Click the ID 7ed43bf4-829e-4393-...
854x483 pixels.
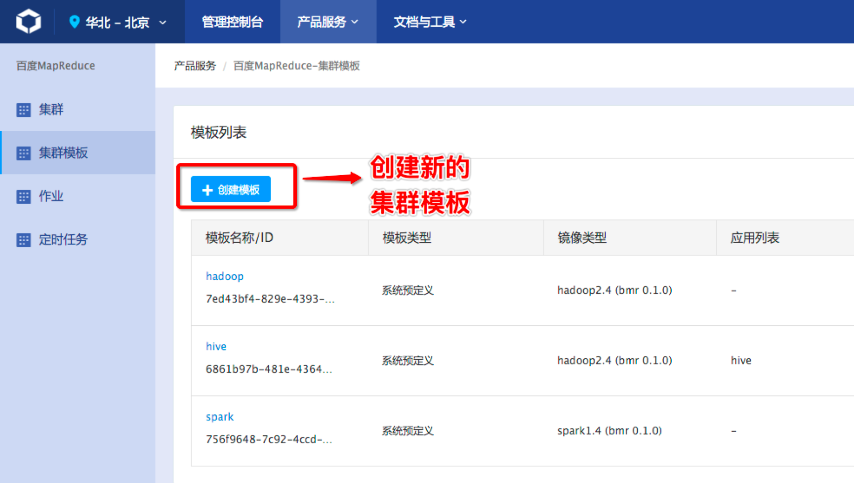(270, 299)
